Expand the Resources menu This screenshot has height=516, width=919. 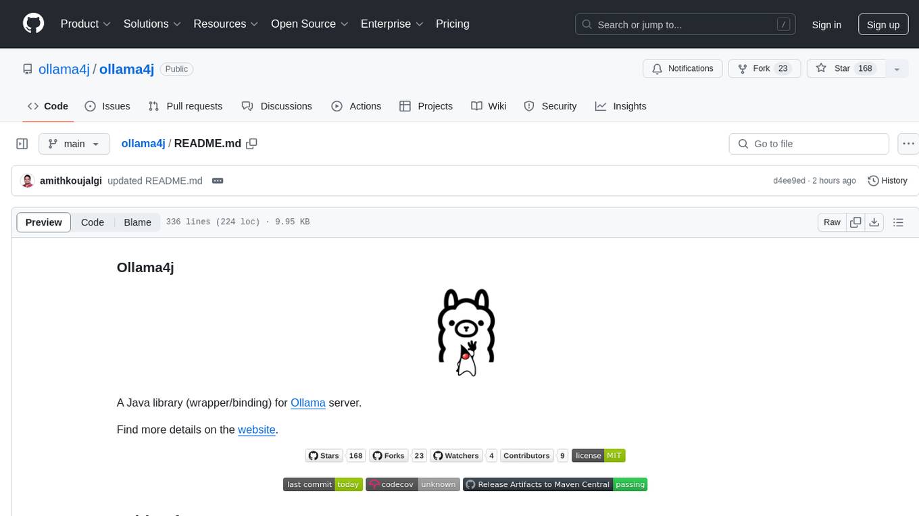tap(226, 24)
